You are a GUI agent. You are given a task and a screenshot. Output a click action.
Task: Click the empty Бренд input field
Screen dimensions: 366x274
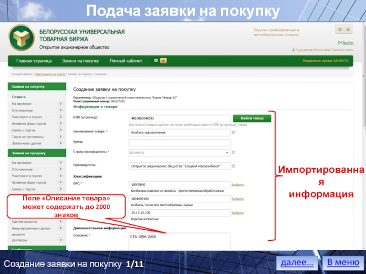179,142
